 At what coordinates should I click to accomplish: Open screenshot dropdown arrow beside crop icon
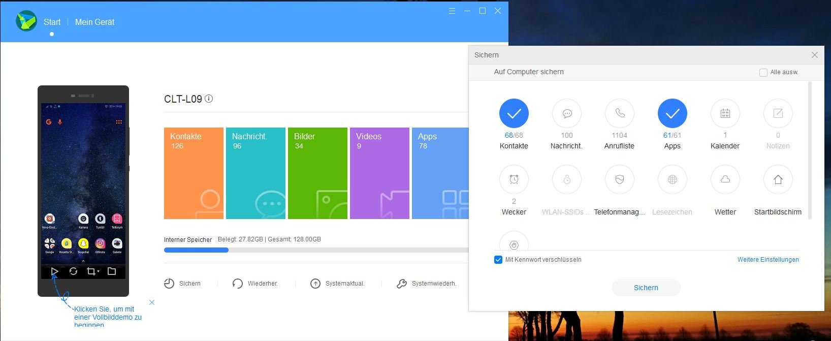[x=98, y=272]
